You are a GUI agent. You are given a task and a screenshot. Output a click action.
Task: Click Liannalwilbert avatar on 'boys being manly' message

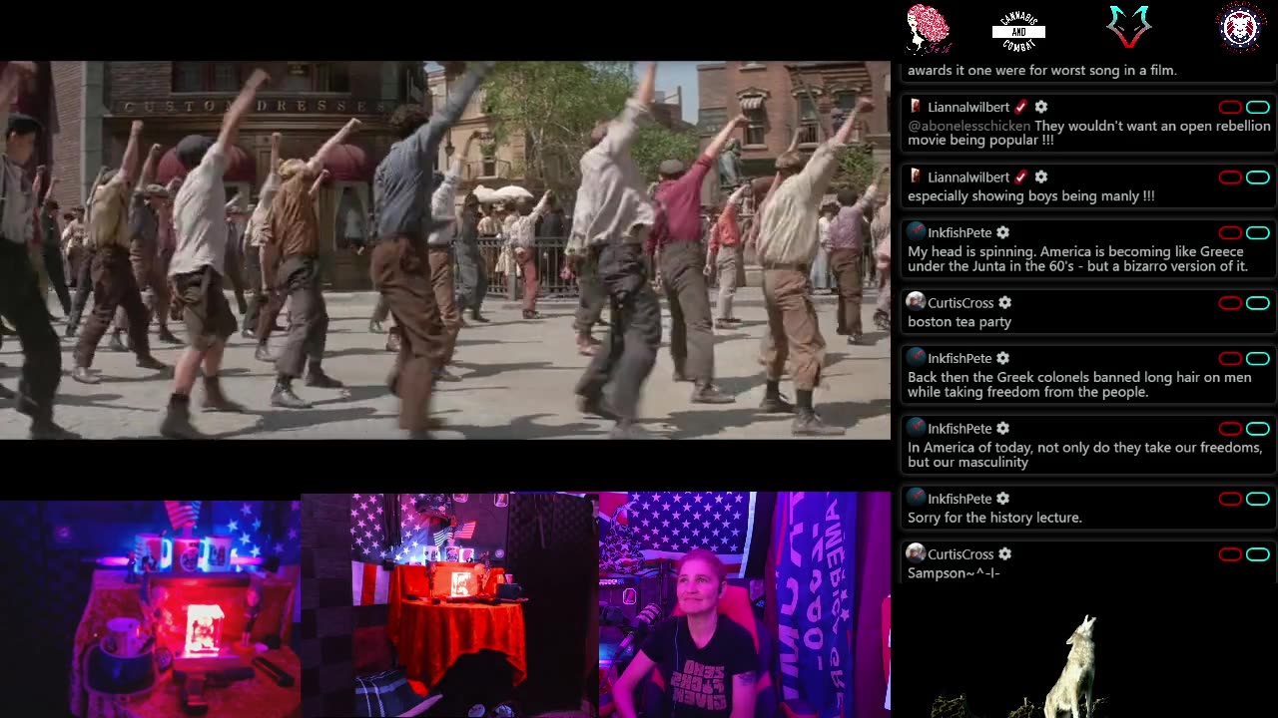pyautogui.click(x=916, y=177)
